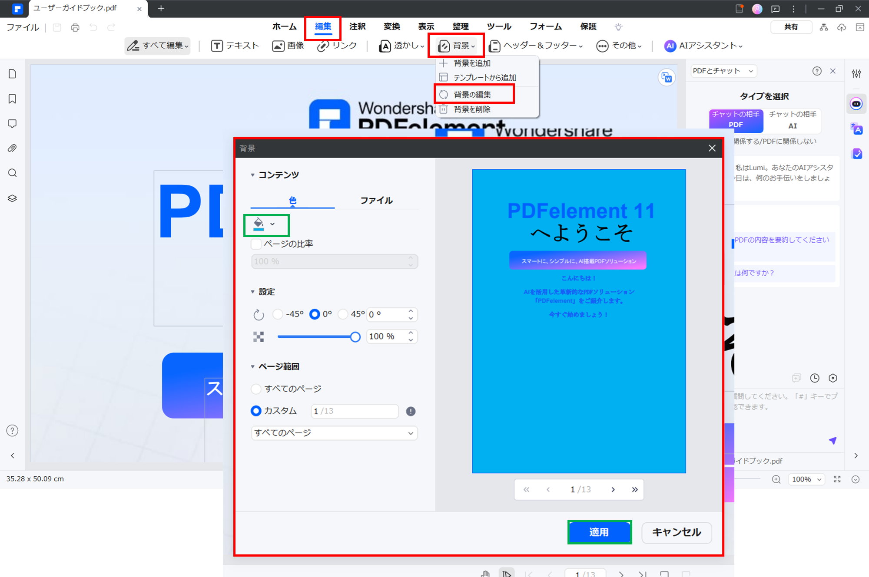Click the info icon beside the custom page range
The width and height of the screenshot is (869, 577).
411,411
